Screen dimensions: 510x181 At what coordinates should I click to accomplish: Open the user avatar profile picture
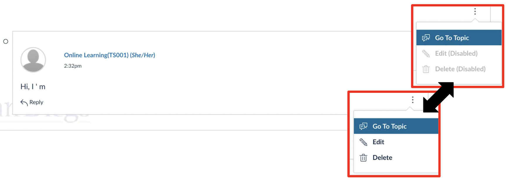[x=33, y=60]
